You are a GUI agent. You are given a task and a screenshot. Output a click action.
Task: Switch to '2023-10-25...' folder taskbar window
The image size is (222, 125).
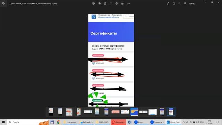pos(103,122)
